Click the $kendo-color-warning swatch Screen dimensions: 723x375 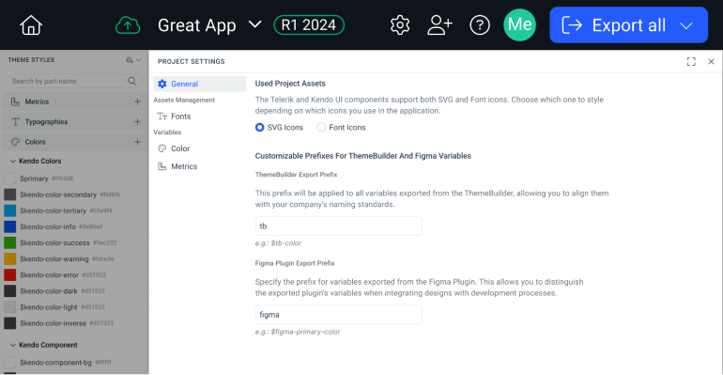coord(9,258)
